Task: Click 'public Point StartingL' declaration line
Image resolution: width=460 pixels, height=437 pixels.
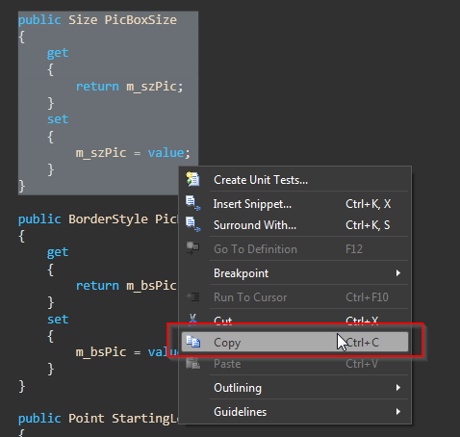Action: tap(98, 419)
